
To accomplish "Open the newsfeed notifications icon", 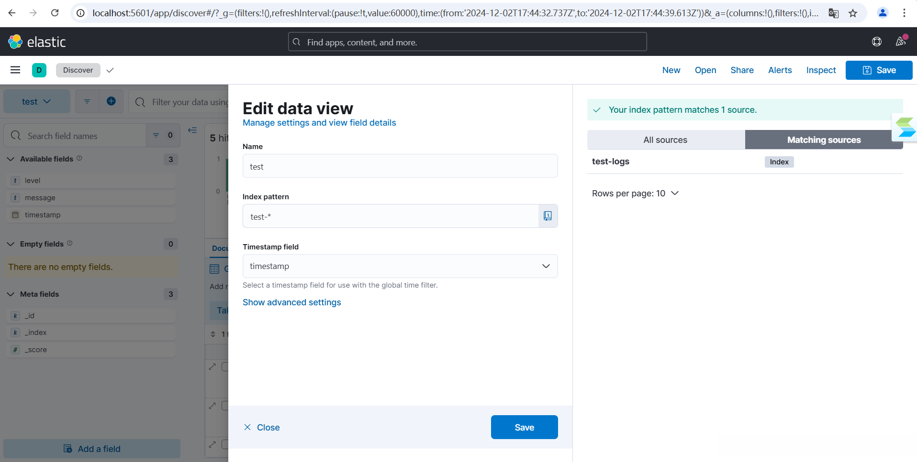I will click(x=901, y=42).
